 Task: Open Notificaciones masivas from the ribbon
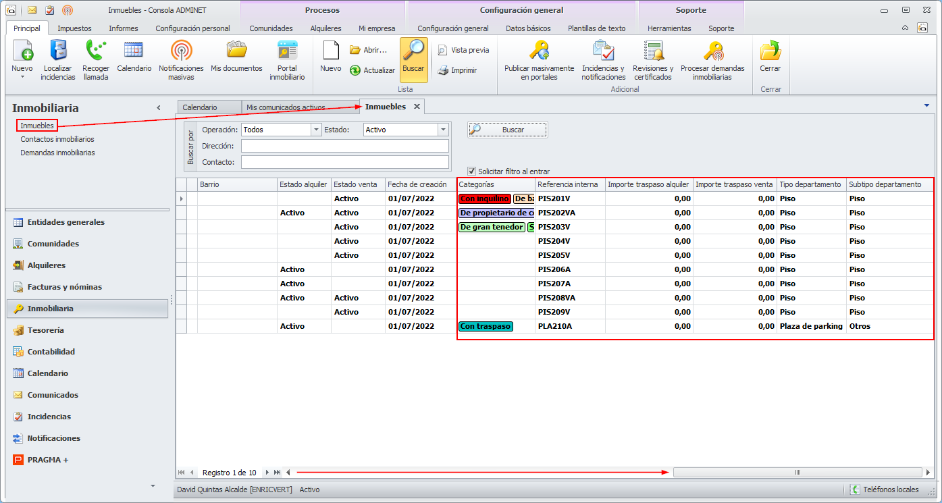[x=181, y=51]
